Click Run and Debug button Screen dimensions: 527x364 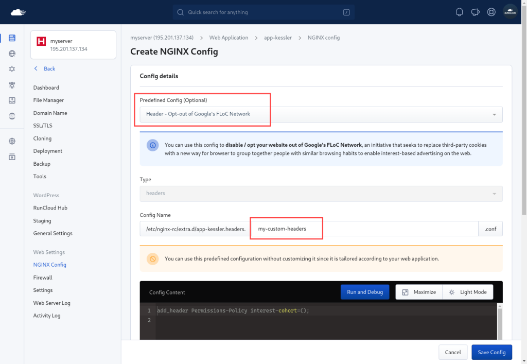tap(365, 292)
